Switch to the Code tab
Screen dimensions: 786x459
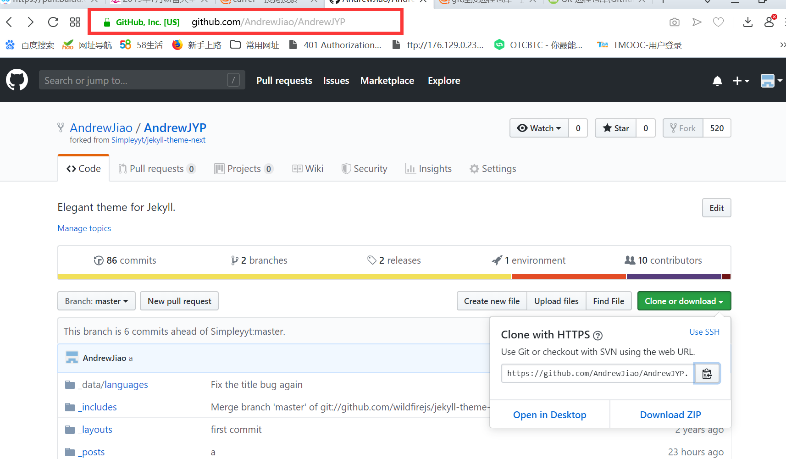83,169
